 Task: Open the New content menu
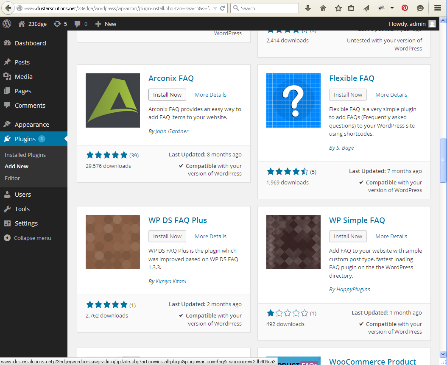106,24
